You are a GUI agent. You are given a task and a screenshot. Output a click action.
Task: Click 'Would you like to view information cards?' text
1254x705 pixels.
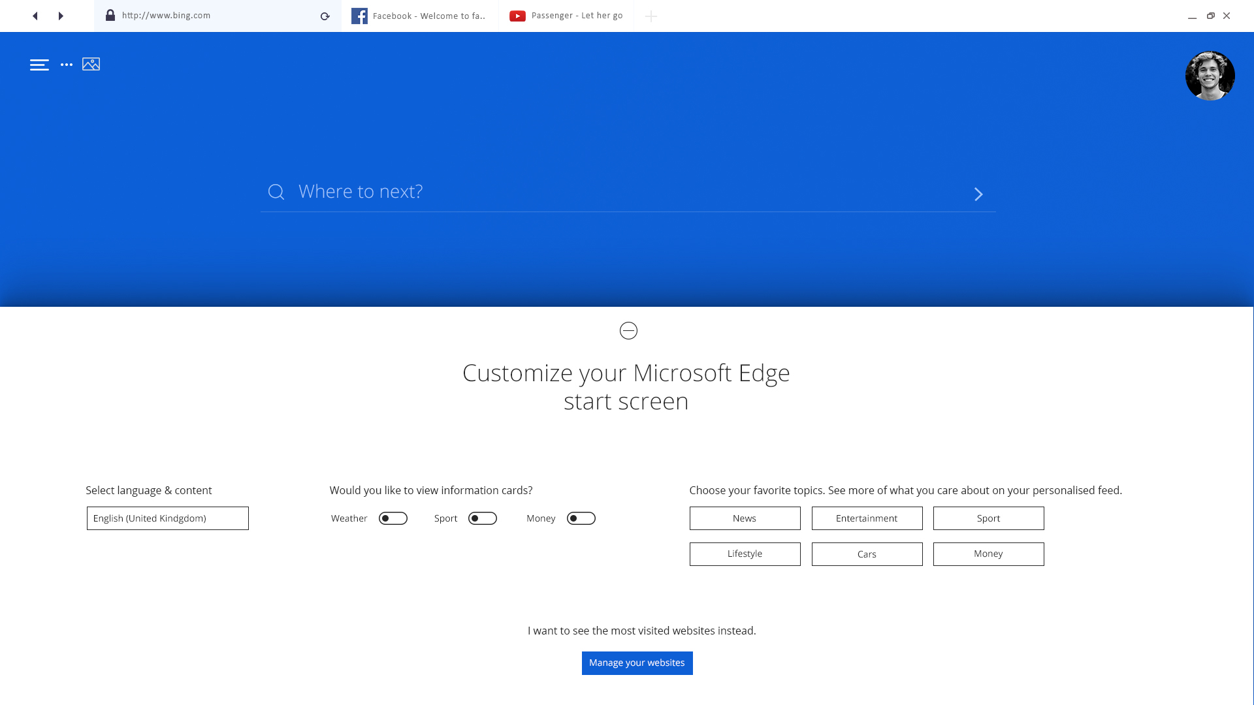pyautogui.click(x=431, y=490)
